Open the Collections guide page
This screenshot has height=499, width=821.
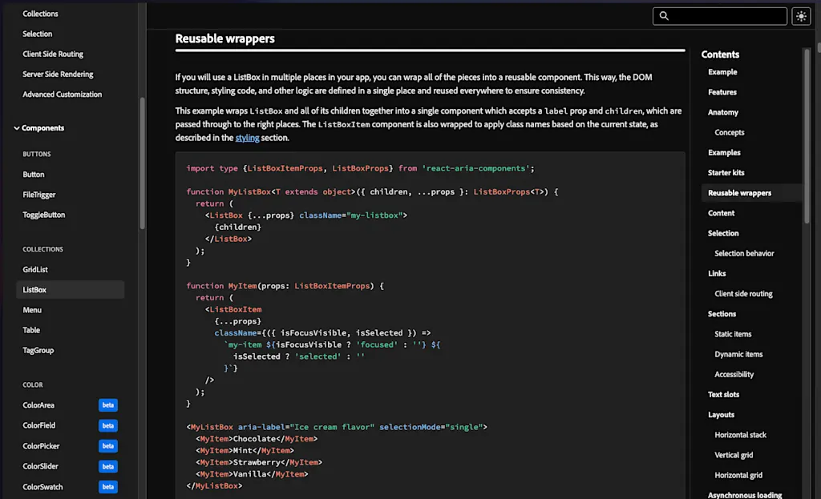40,14
